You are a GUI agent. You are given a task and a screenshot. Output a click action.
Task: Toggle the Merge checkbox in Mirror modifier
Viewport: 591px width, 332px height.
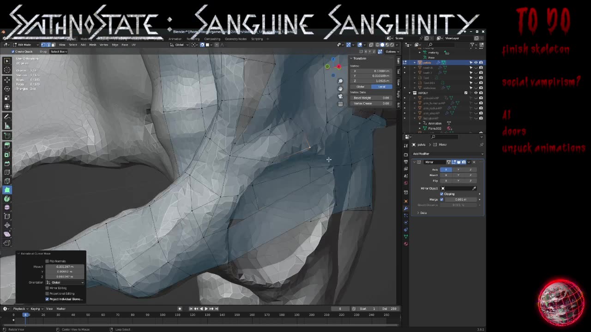(x=441, y=199)
